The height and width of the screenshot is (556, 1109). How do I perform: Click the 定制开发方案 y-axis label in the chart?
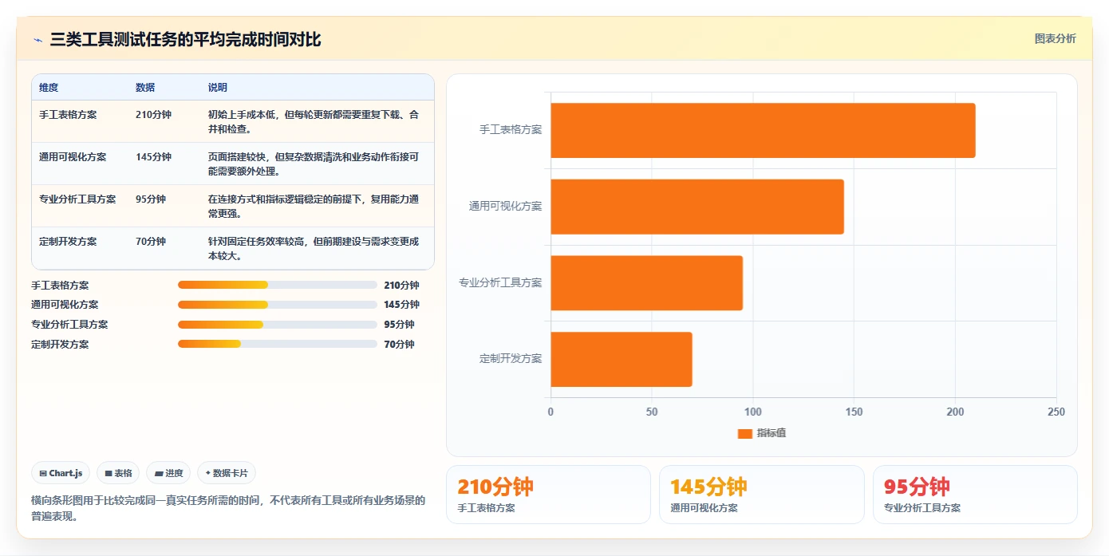pyautogui.click(x=511, y=359)
